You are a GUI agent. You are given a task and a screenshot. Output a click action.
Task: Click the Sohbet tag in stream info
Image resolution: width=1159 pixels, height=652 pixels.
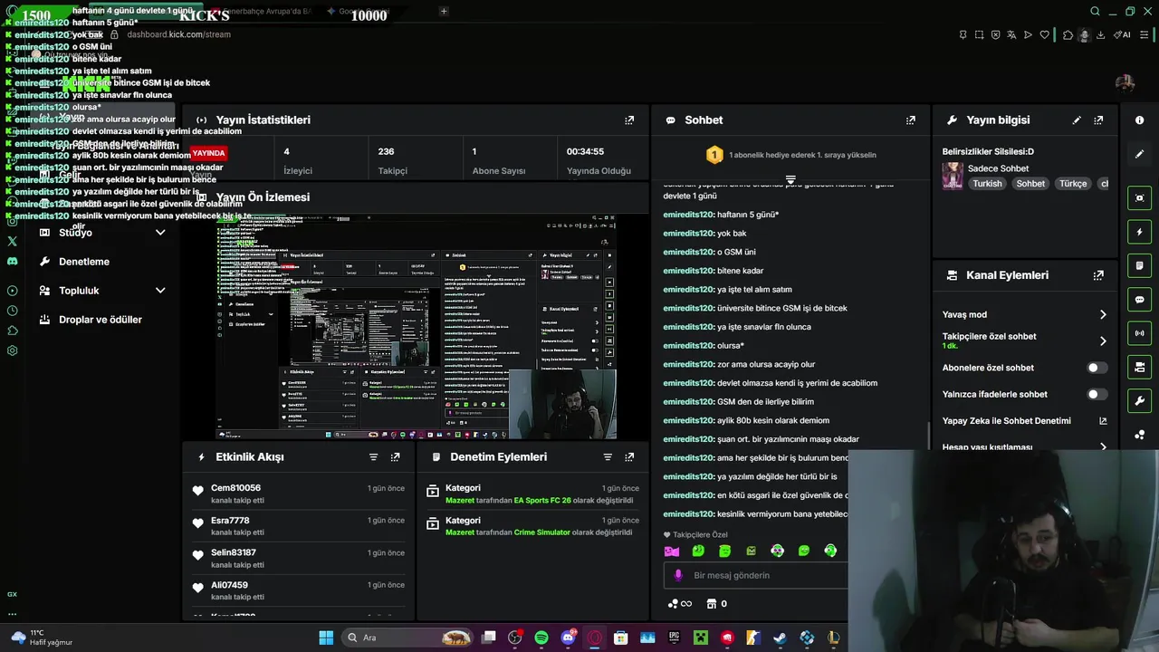coord(1030,183)
